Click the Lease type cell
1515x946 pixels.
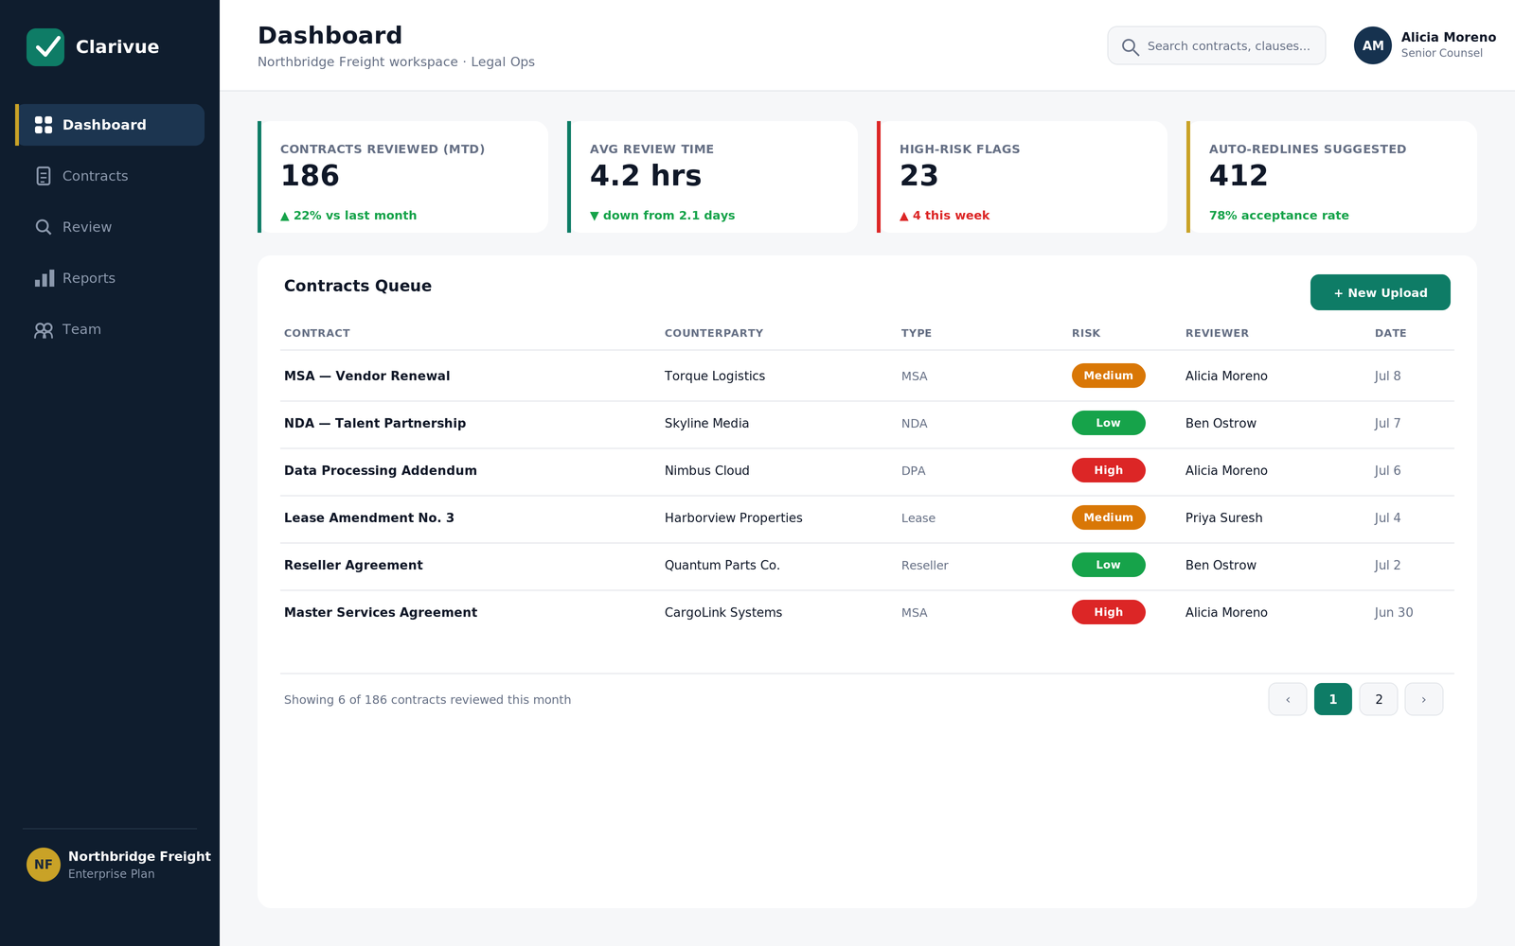click(x=918, y=517)
